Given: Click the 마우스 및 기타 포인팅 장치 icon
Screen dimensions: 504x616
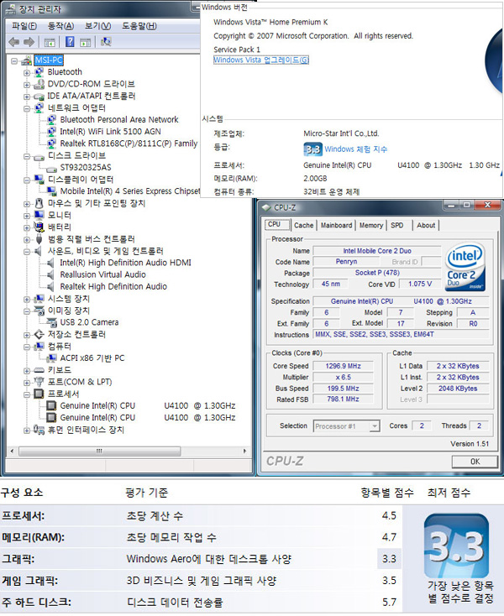Looking at the screenshot, I should [x=39, y=203].
